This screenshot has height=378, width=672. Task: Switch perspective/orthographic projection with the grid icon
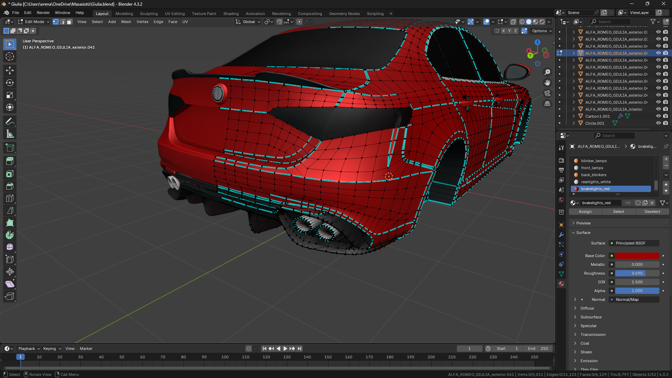(547, 104)
